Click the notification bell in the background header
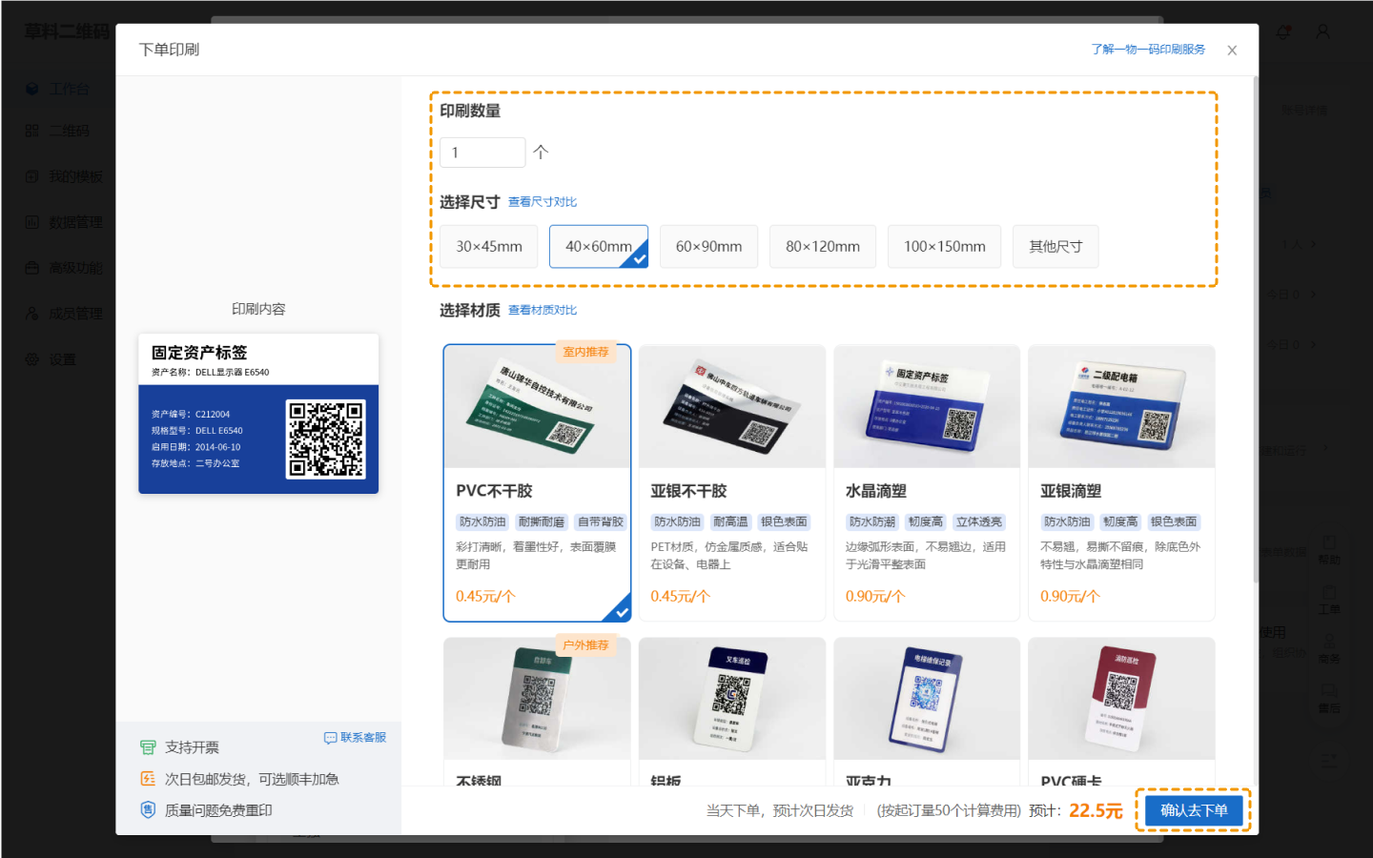This screenshot has width=1373, height=858. [1283, 31]
